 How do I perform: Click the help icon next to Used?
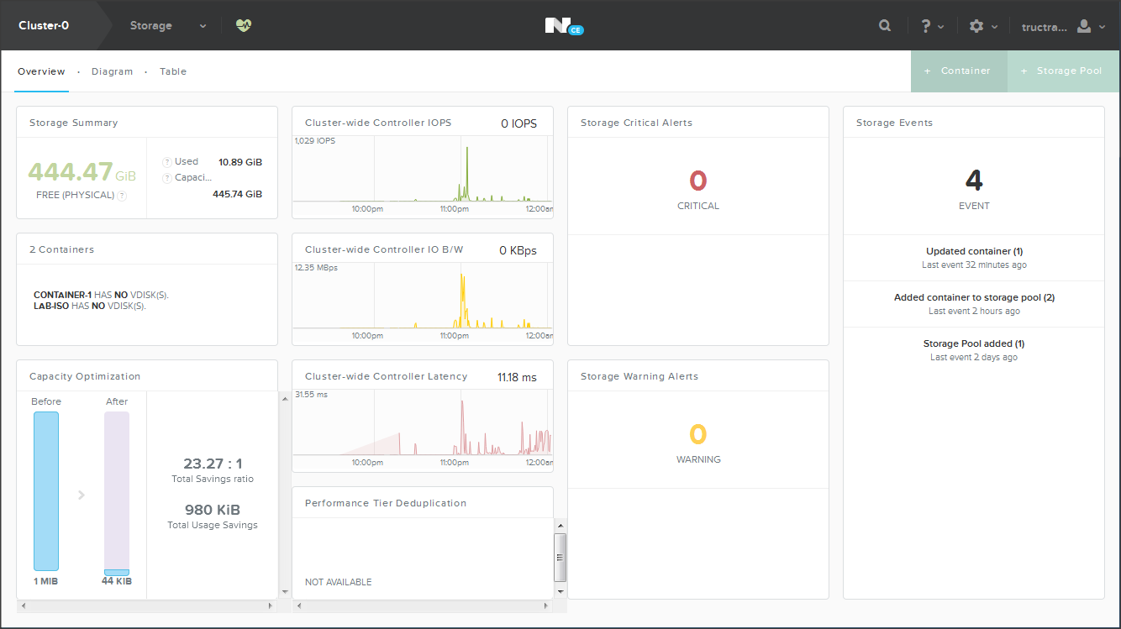[x=167, y=161]
